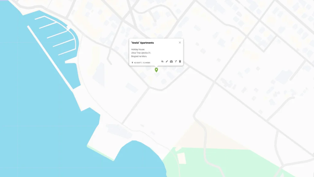Delete the marker with the trash icon

pyautogui.click(x=180, y=61)
